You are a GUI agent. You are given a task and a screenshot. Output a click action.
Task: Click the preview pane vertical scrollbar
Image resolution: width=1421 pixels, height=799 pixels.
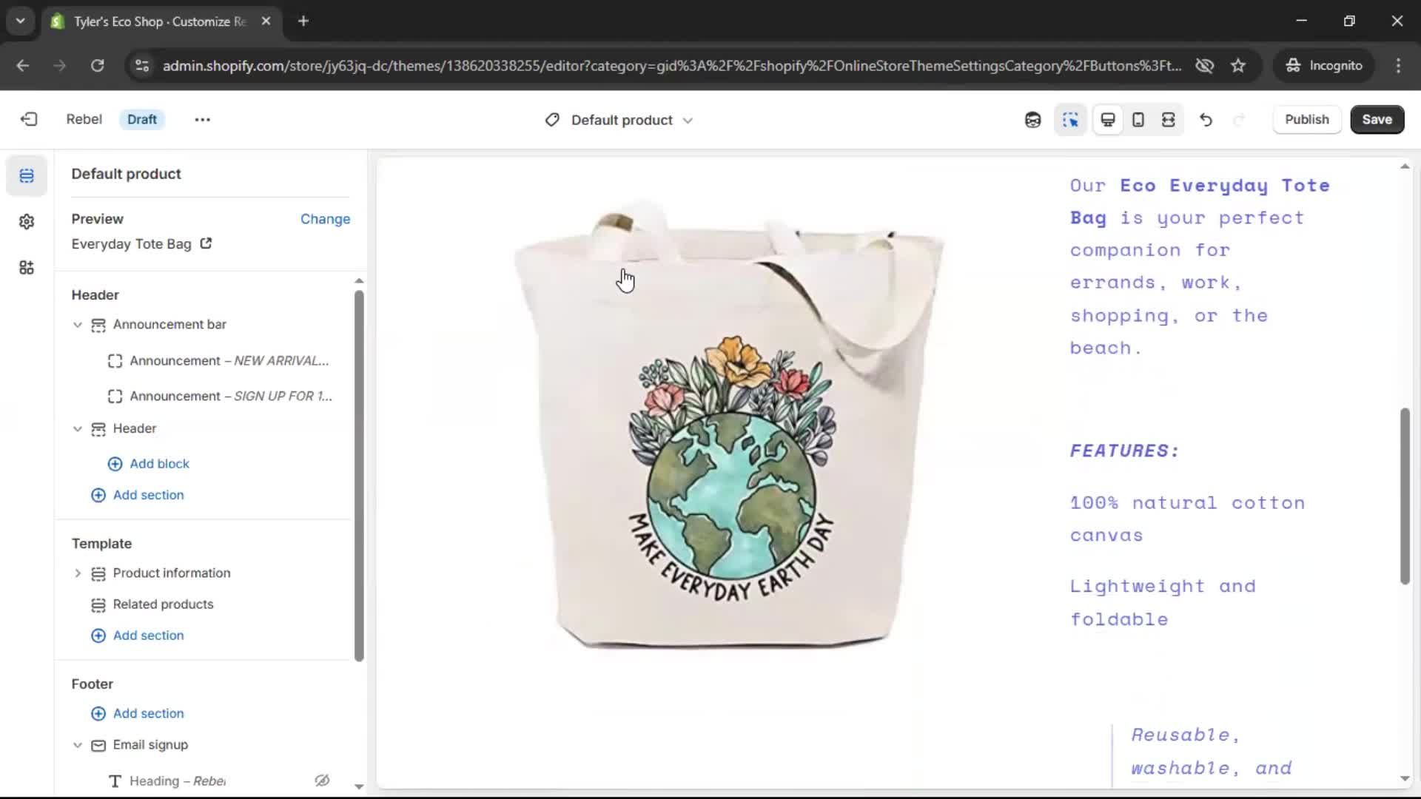click(1405, 496)
